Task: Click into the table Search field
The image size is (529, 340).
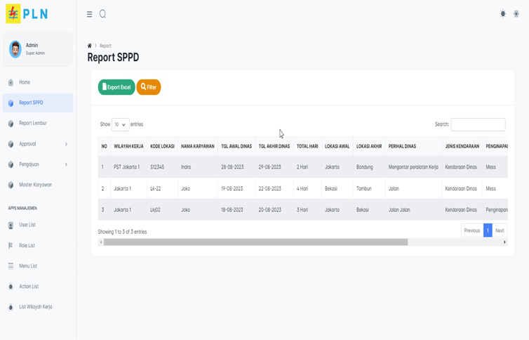Action: pos(478,124)
